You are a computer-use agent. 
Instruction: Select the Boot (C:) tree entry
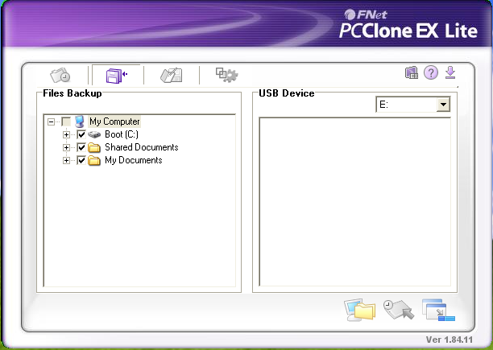pos(122,134)
